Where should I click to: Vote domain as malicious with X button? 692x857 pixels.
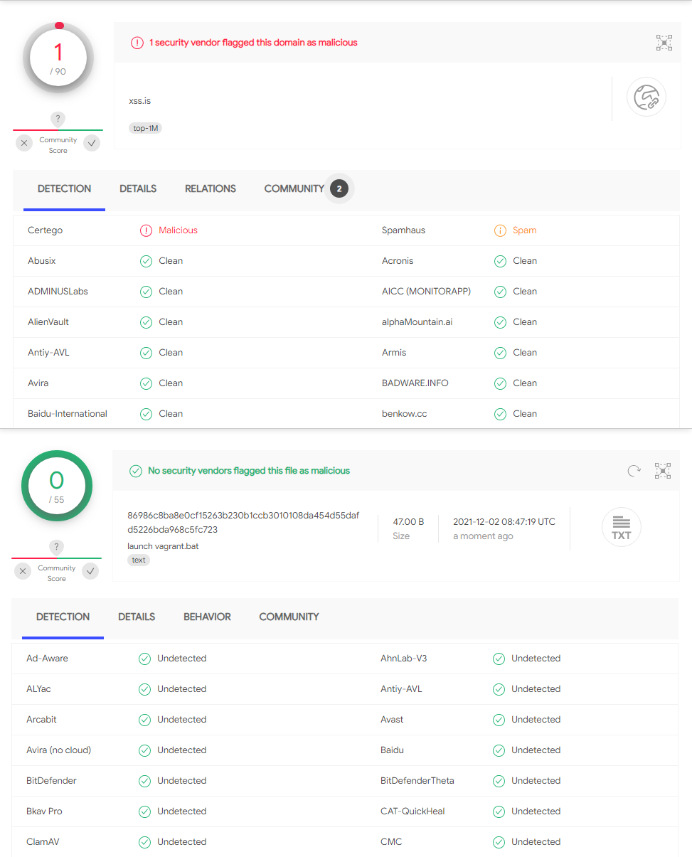click(x=24, y=143)
